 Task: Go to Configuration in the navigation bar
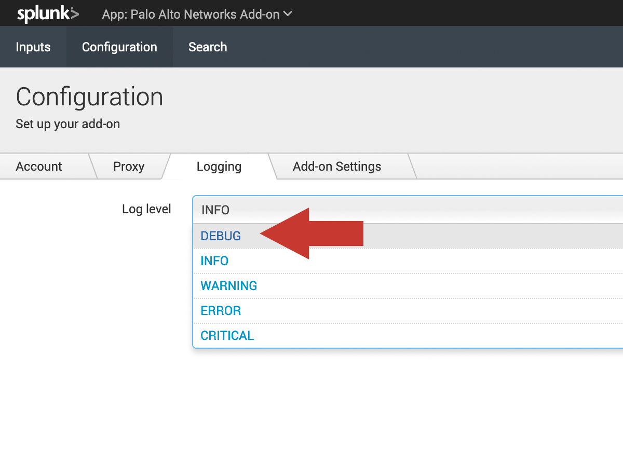click(119, 47)
